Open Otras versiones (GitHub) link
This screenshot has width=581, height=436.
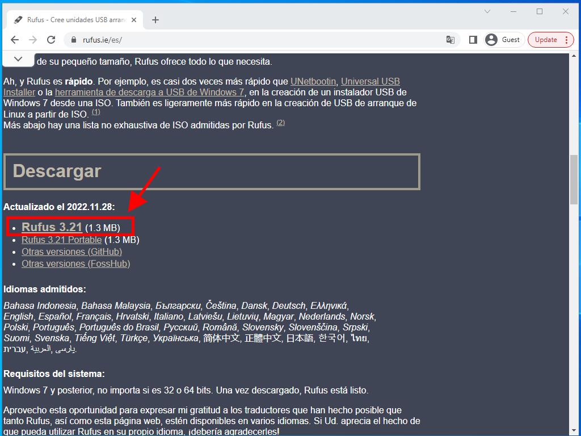pos(71,251)
